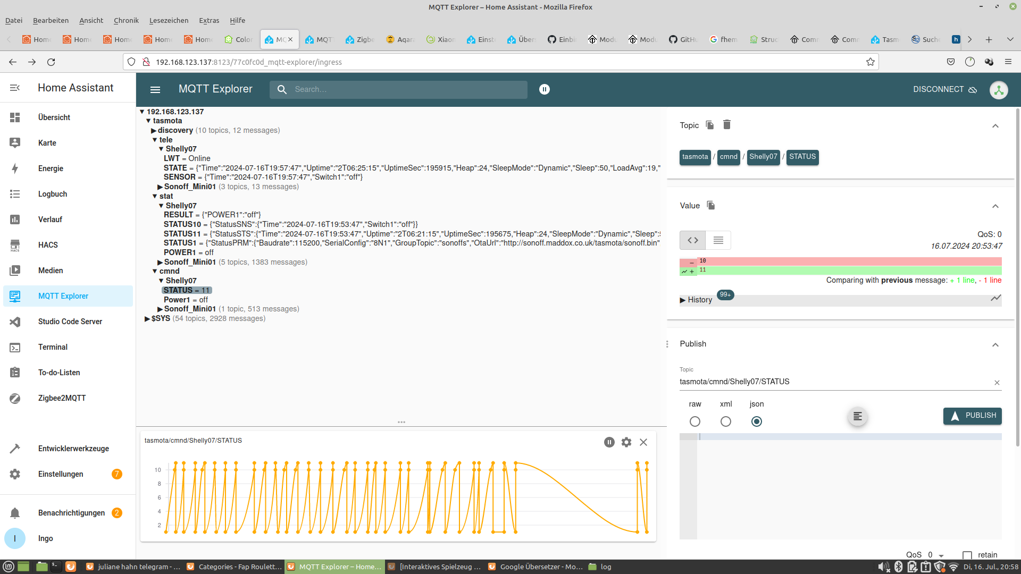Open Studio Code Server in sidebar
Viewport: 1021px width, 574px height.
[x=68, y=322]
